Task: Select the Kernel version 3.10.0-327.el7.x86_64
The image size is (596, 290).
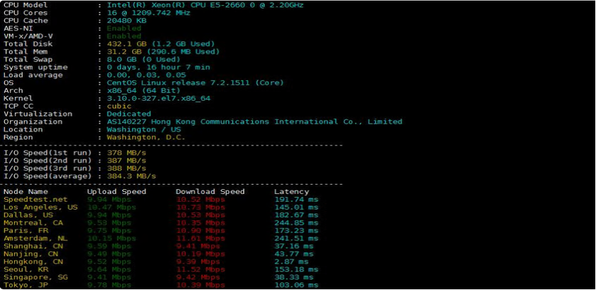Action: point(158,98)
